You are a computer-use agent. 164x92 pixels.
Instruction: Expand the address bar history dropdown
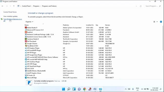coord(136,6)
